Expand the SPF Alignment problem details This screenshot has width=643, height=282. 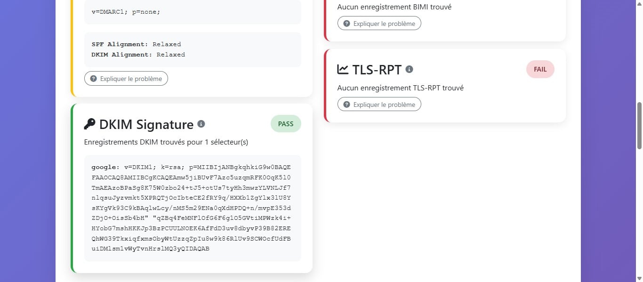coord(126,78)
